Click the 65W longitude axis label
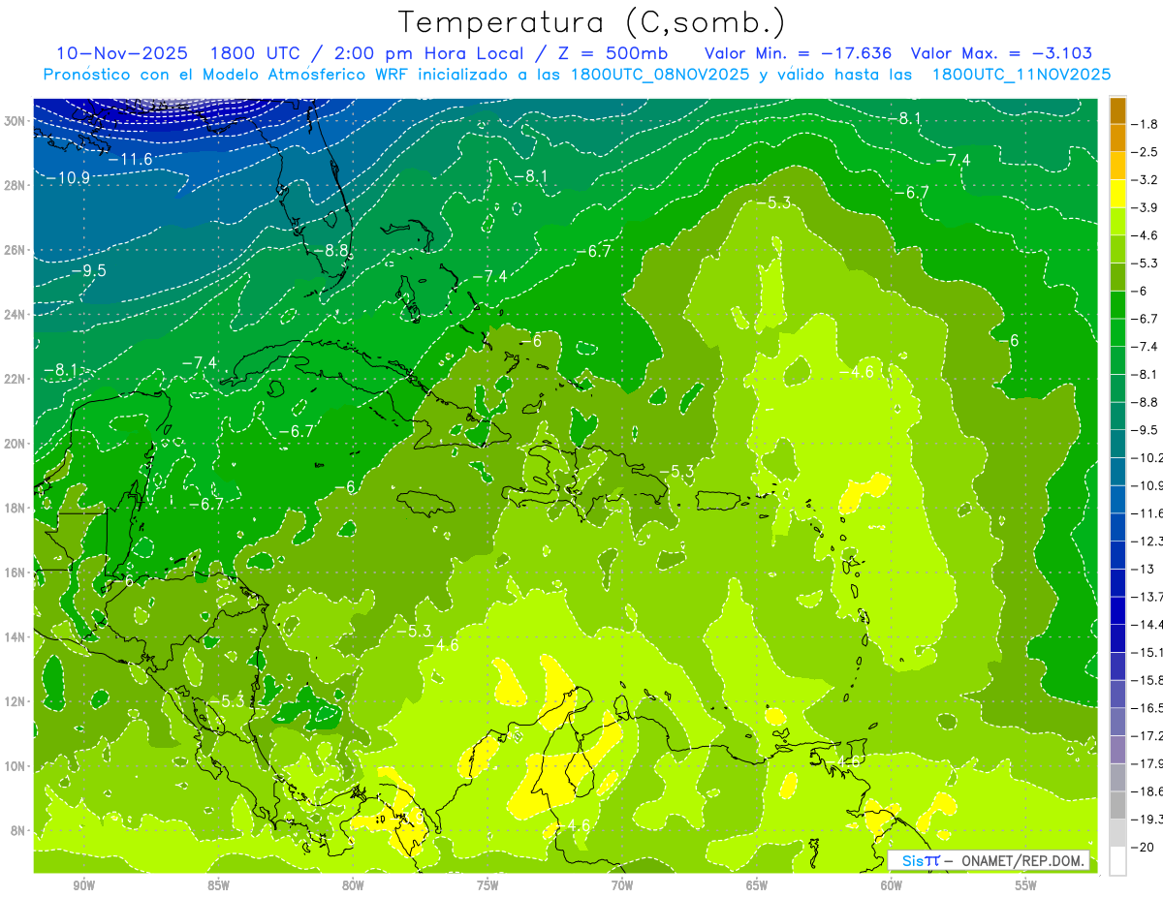Viewport: 1163px width, 898px height. point(757,884)
